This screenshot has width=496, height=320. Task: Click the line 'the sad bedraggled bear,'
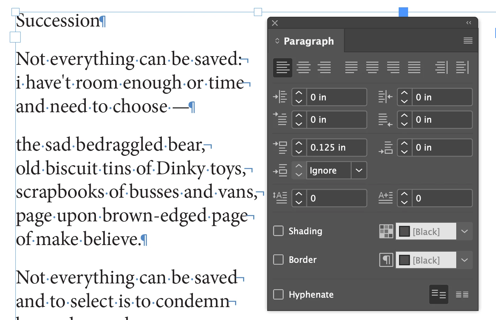pyautogui.click(x=111, y=145)
